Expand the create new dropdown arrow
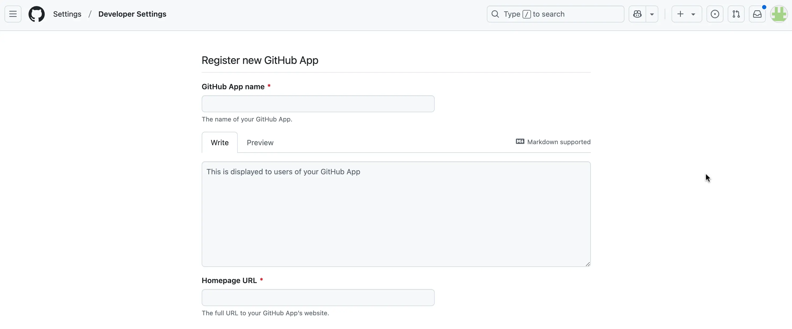The height and width of the screenshot is (329, 792). point(694,14)
